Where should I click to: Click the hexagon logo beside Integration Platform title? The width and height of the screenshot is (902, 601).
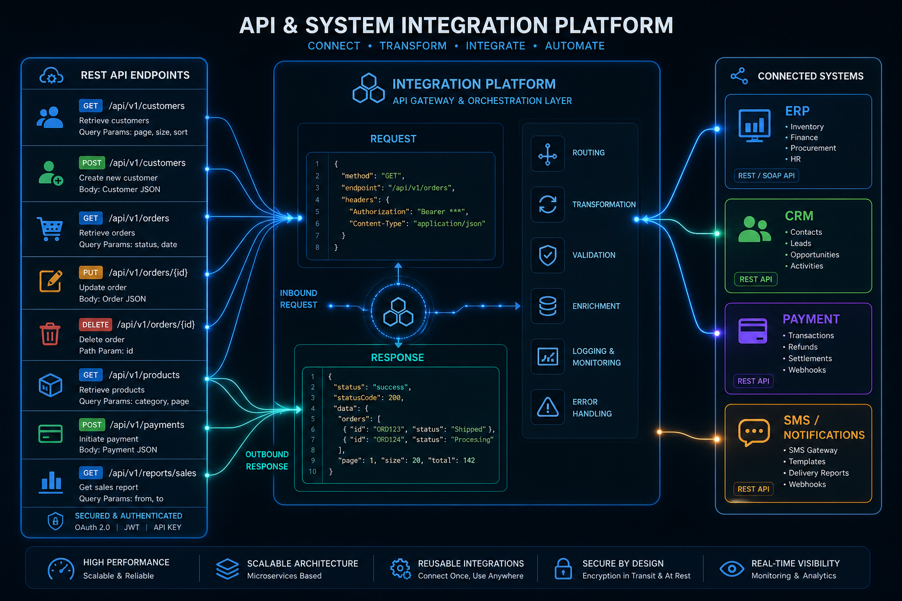coord(369,88)
